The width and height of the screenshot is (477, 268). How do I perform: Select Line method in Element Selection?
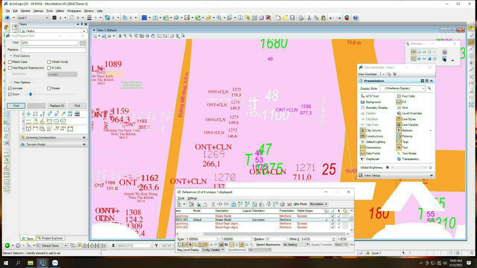pos(435,52)
